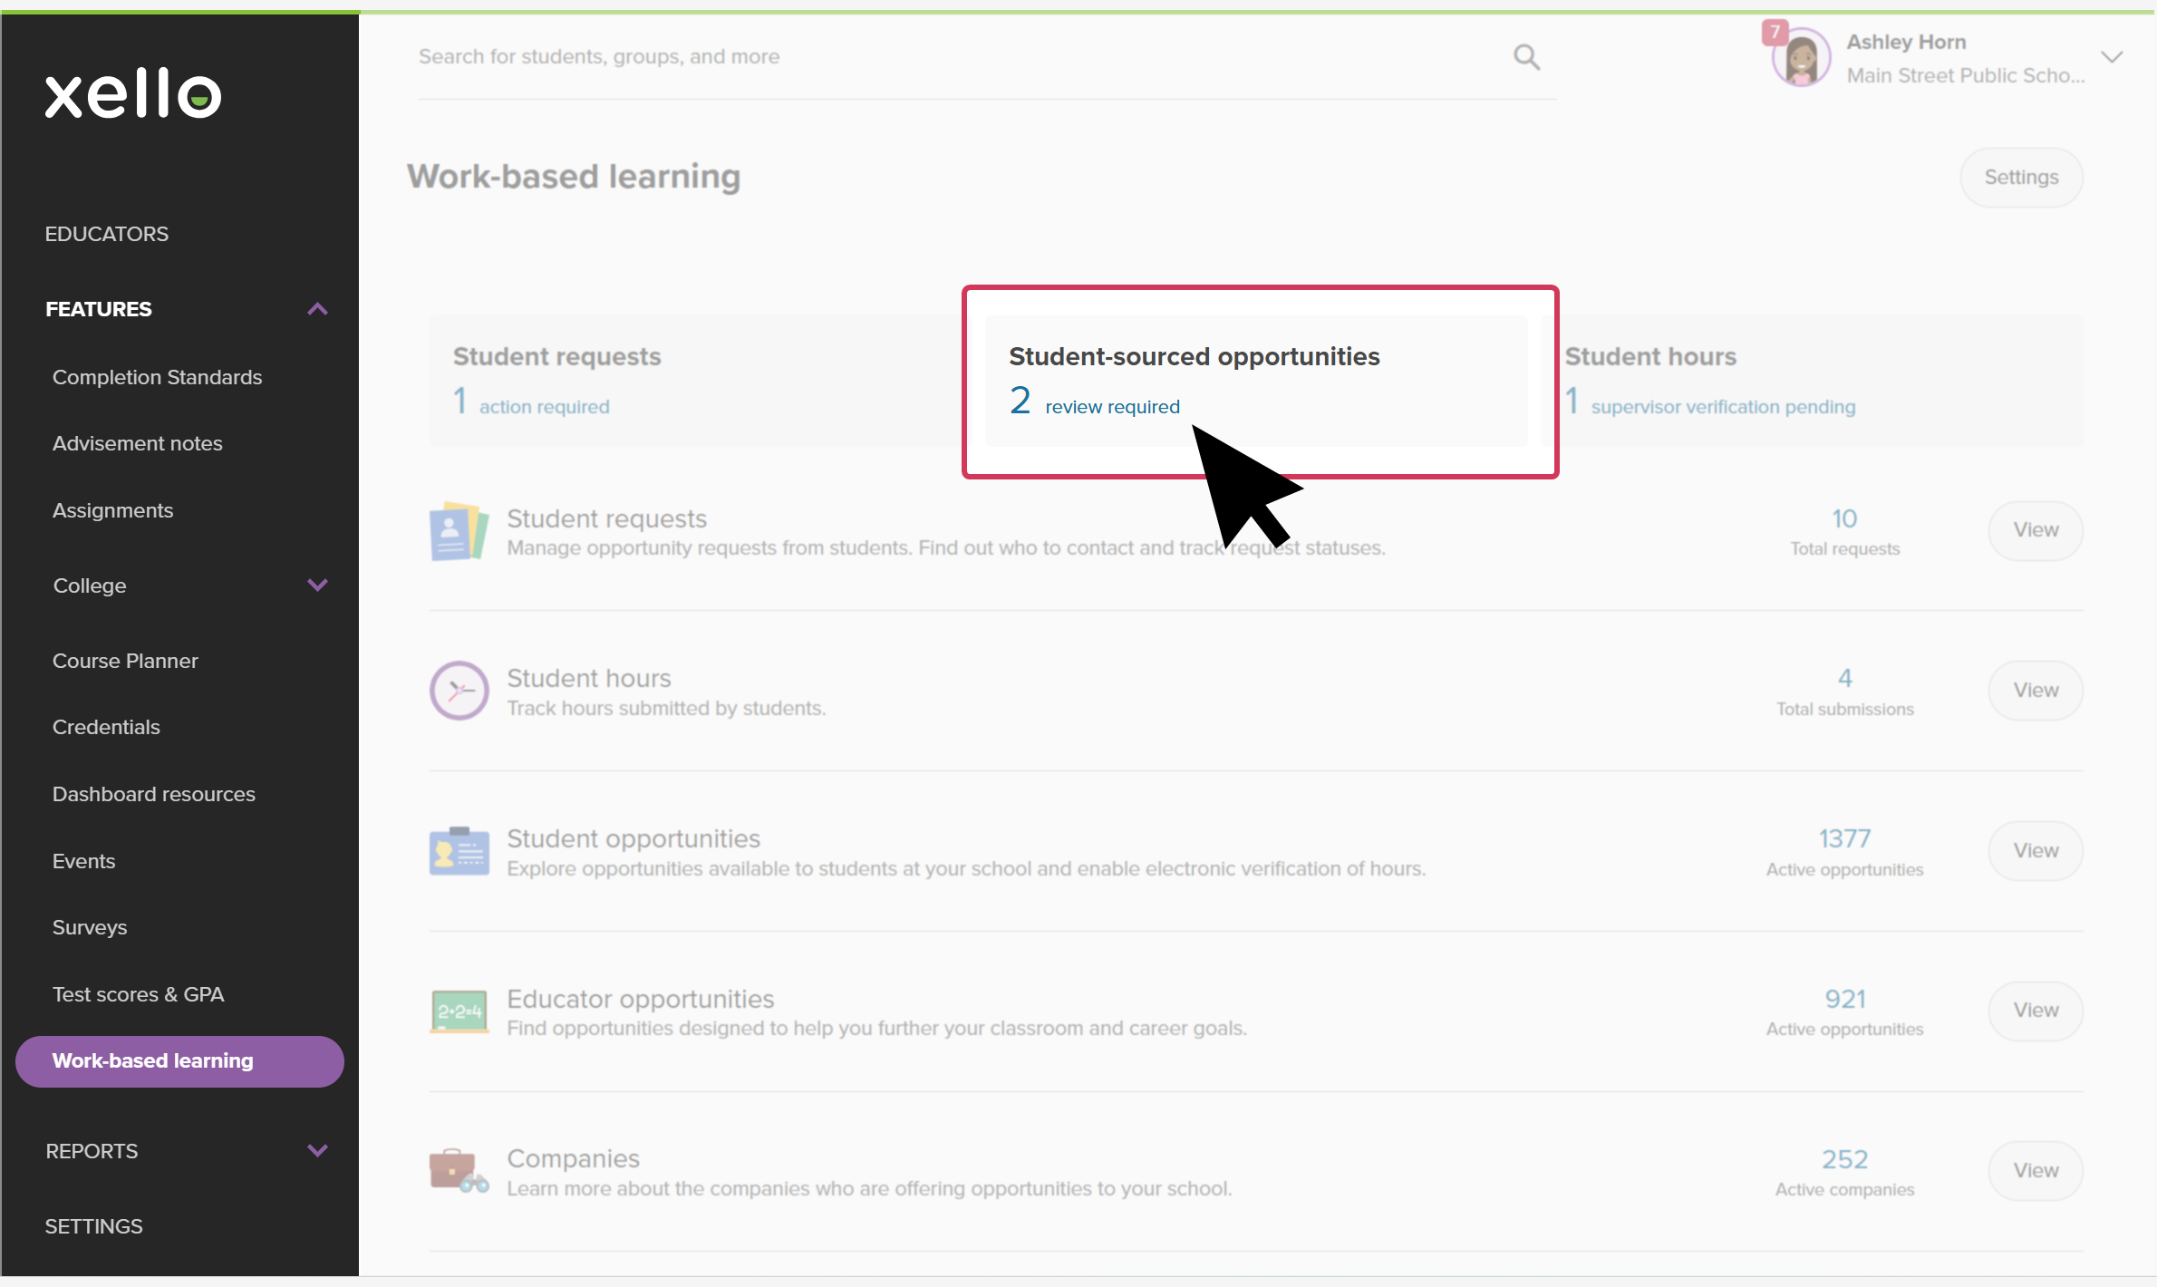Click the Xello logo
This screenshot has height=1287, width=2157.
tap(133, 93)
